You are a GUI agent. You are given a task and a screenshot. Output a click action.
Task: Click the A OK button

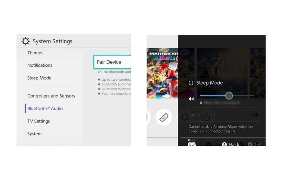[x=254, y=144]
